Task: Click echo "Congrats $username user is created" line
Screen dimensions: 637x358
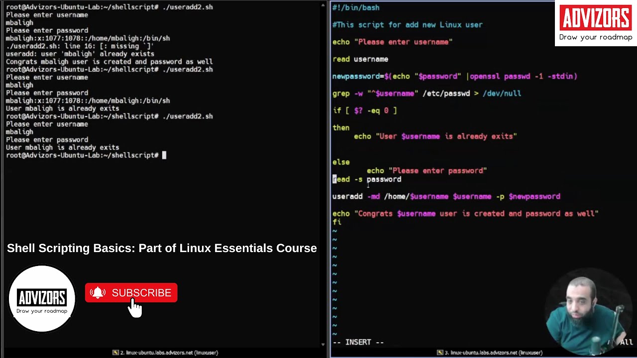Action: (465, 213)
